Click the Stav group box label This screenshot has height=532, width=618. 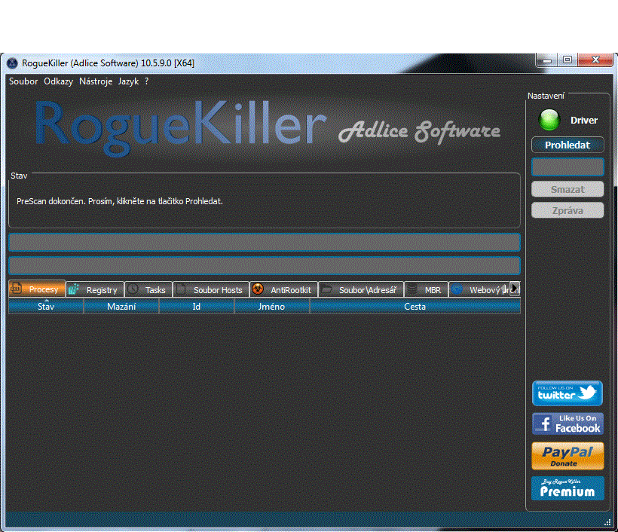click(x=19, y=176)
